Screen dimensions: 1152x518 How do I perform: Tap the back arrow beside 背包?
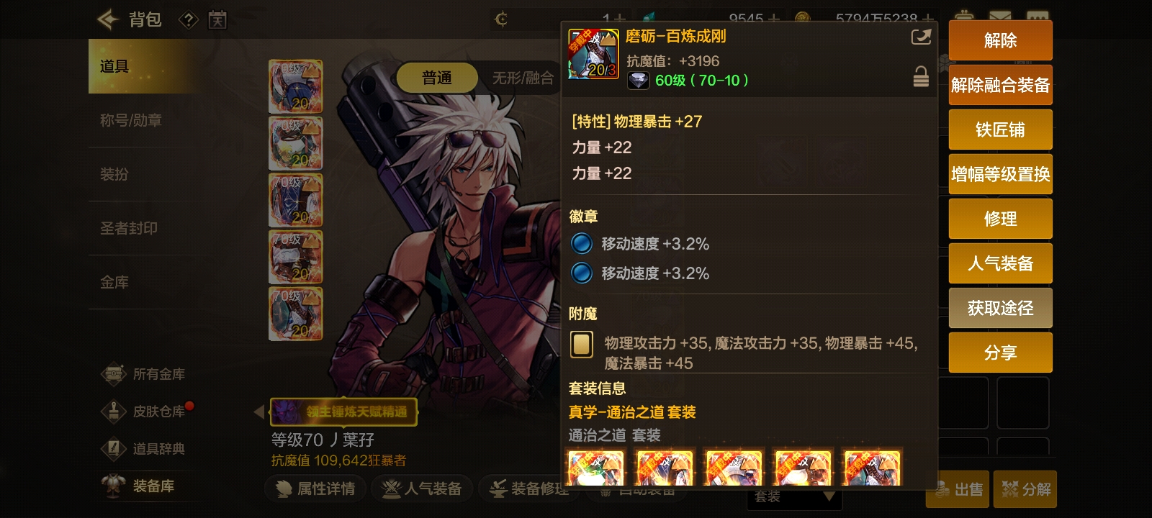click(107, 19)
